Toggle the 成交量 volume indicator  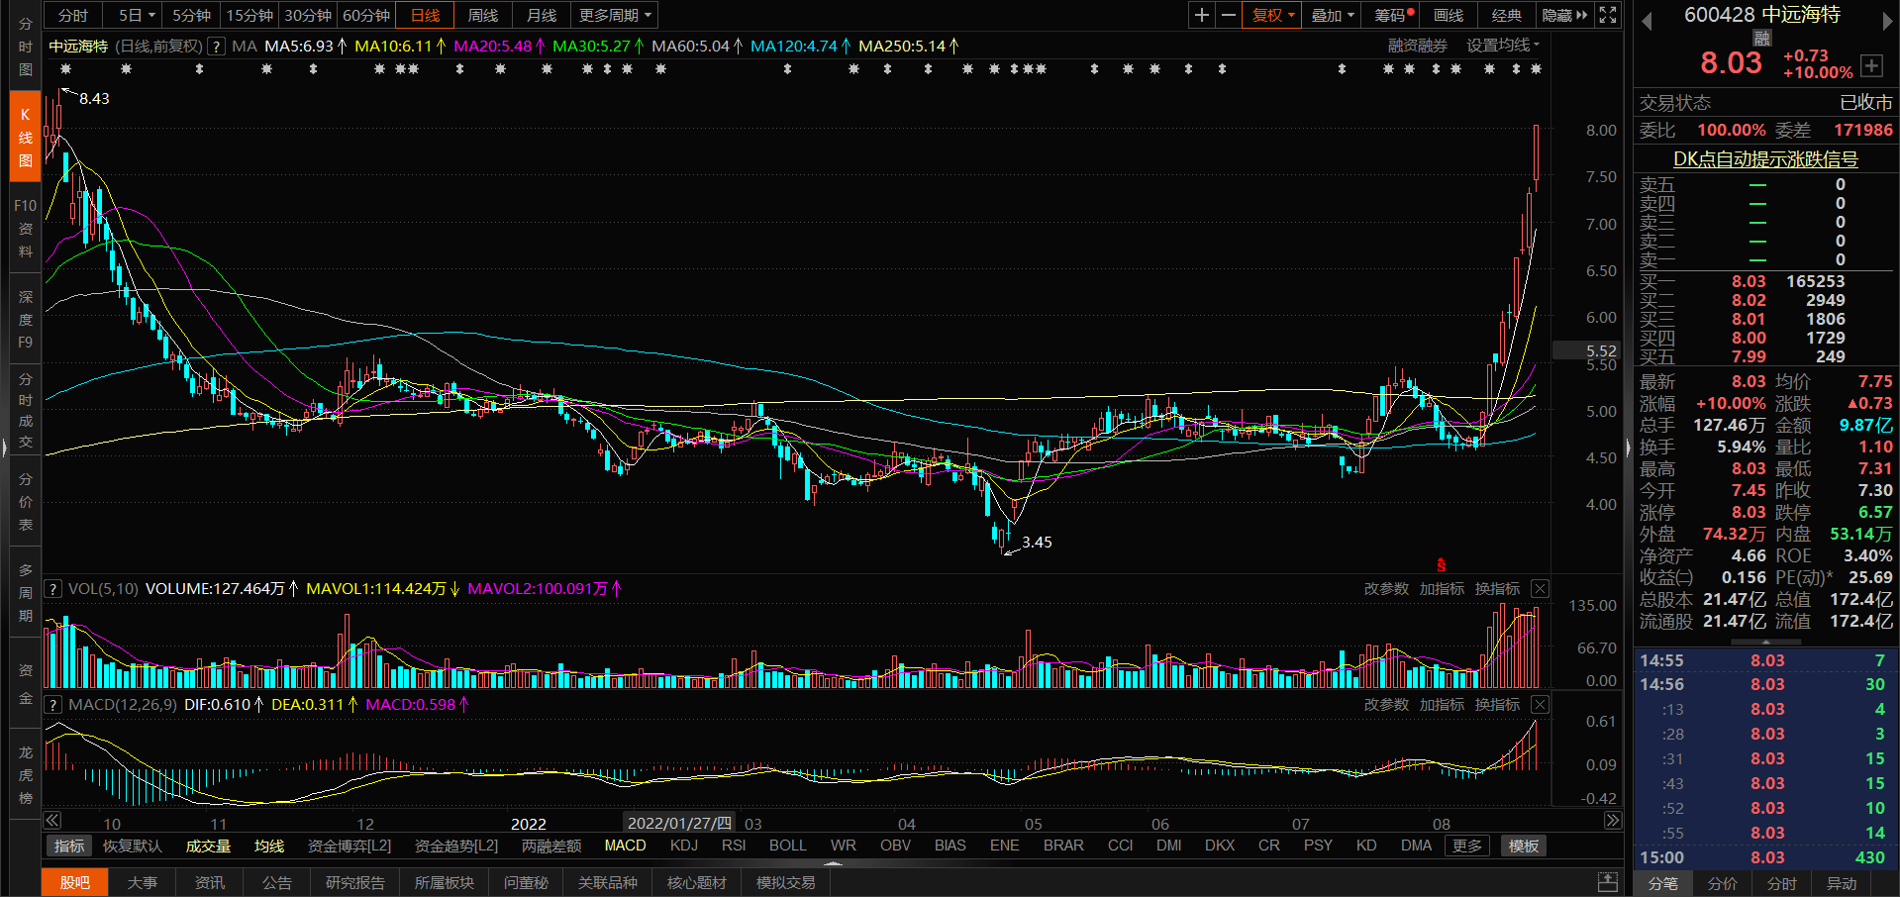coord(208,846)
